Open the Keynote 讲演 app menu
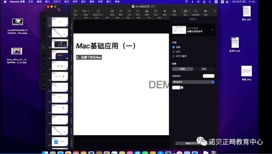 (17, 2)
